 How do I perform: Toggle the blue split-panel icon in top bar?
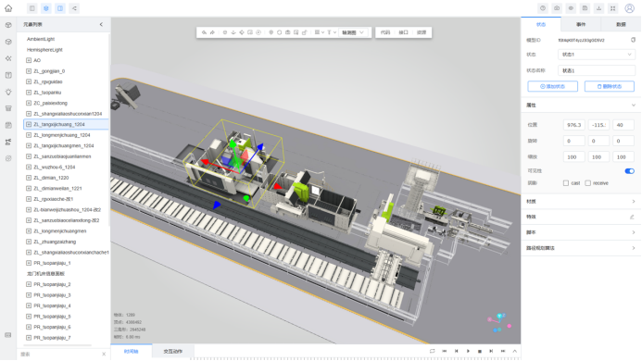point(60,8)
